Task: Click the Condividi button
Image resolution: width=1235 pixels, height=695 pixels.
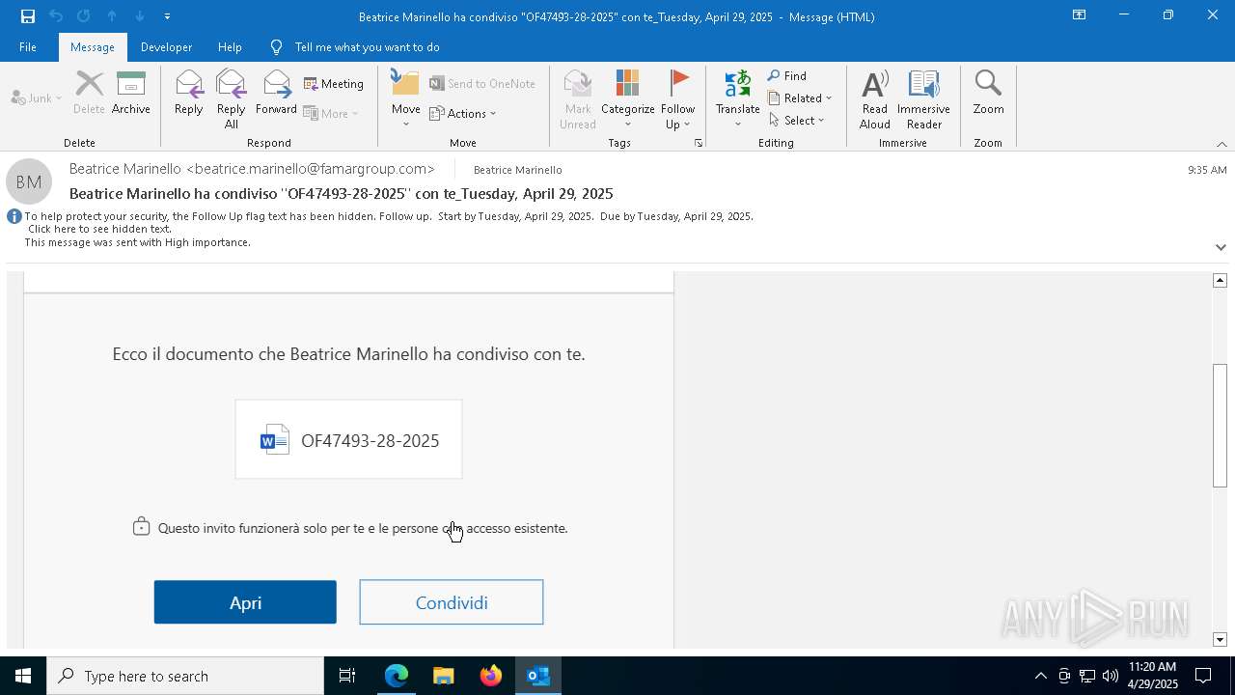Action: [x=452, y=602]
